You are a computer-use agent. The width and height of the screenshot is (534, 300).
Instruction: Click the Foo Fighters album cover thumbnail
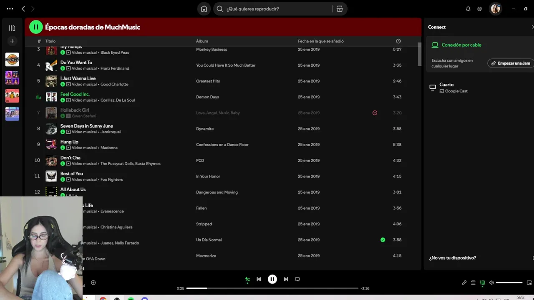[51, 176]
